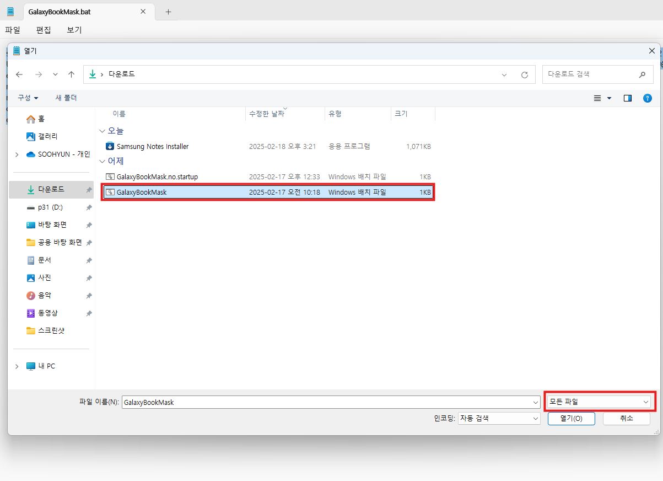Select 사진 in the sidebar

click(x=50, y=277)
